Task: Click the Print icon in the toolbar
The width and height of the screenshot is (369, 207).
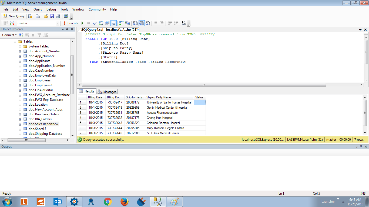Action: (x=58, y=16)
